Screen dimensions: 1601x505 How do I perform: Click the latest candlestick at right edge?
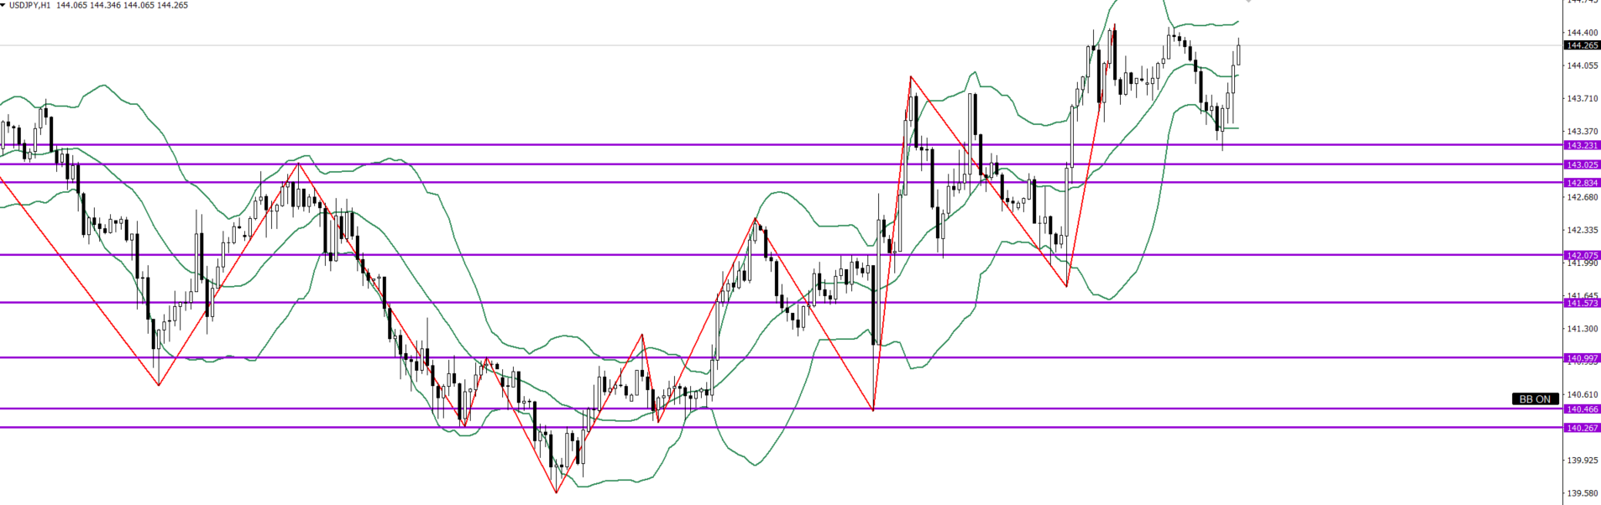[1238, 55]
